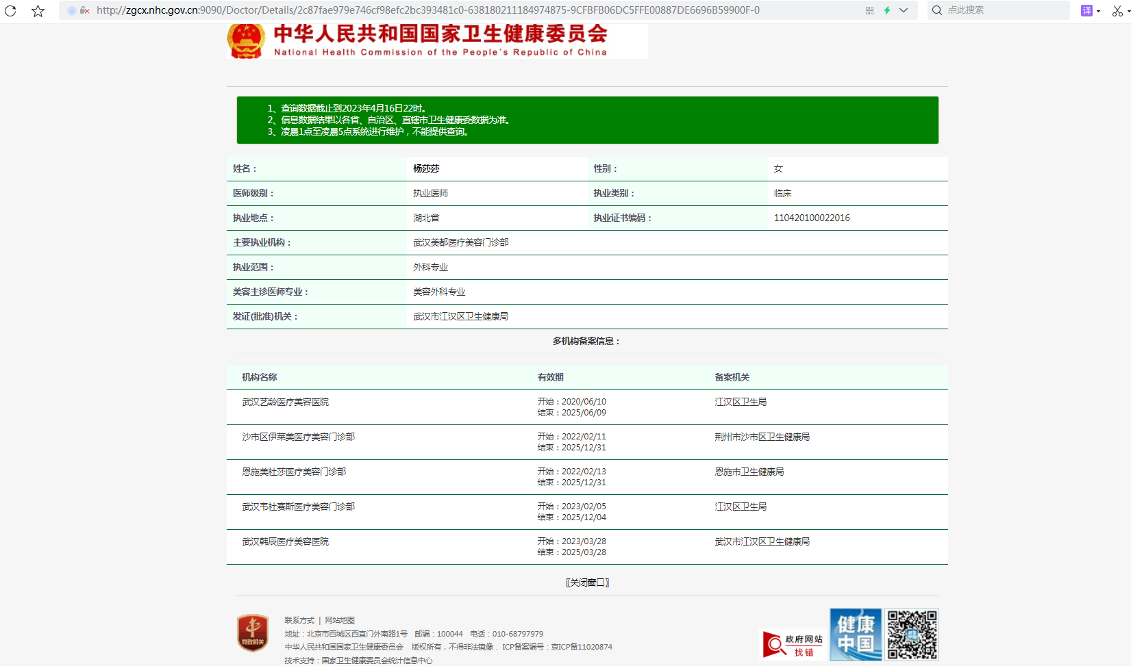The image size is (1131, 666).
Task: Click the 政府网站找错 icon
Action: [x=793, y=645]
